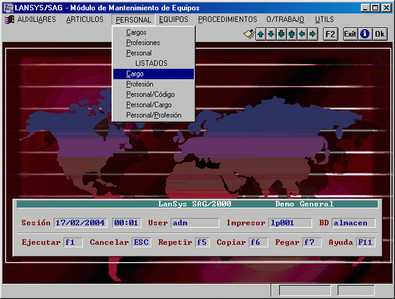Open the UTILS menu

point(324,19)
